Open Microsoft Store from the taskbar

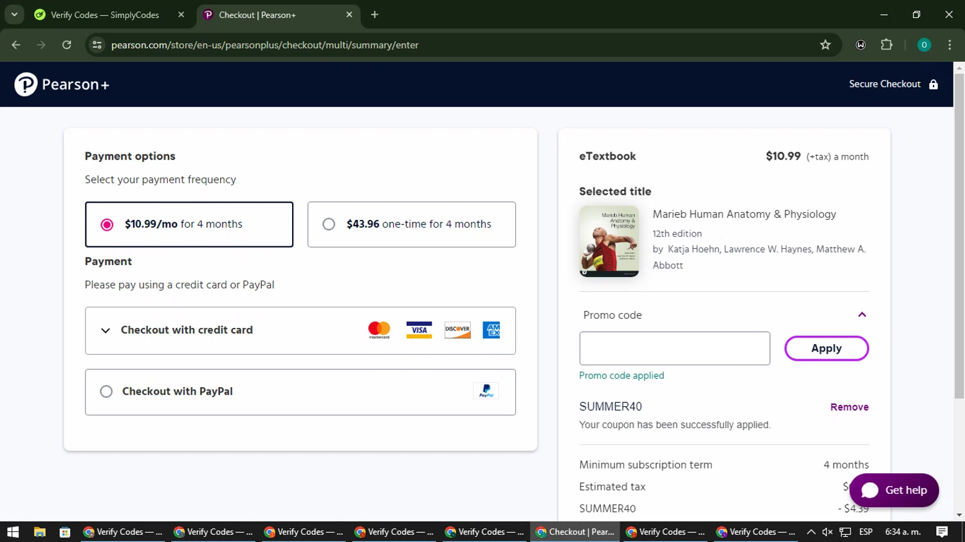tap(65, 532)
